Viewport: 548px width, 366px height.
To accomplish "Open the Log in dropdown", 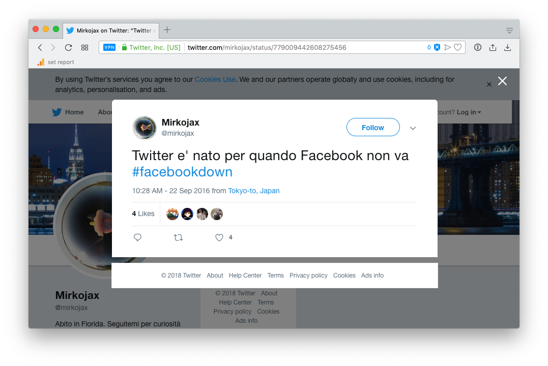I will pos(469,112).
